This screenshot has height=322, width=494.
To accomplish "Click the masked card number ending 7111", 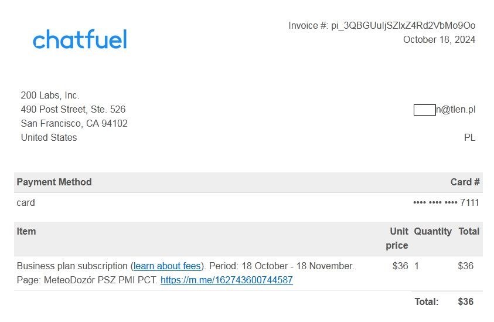I will (x=446, y=202).
